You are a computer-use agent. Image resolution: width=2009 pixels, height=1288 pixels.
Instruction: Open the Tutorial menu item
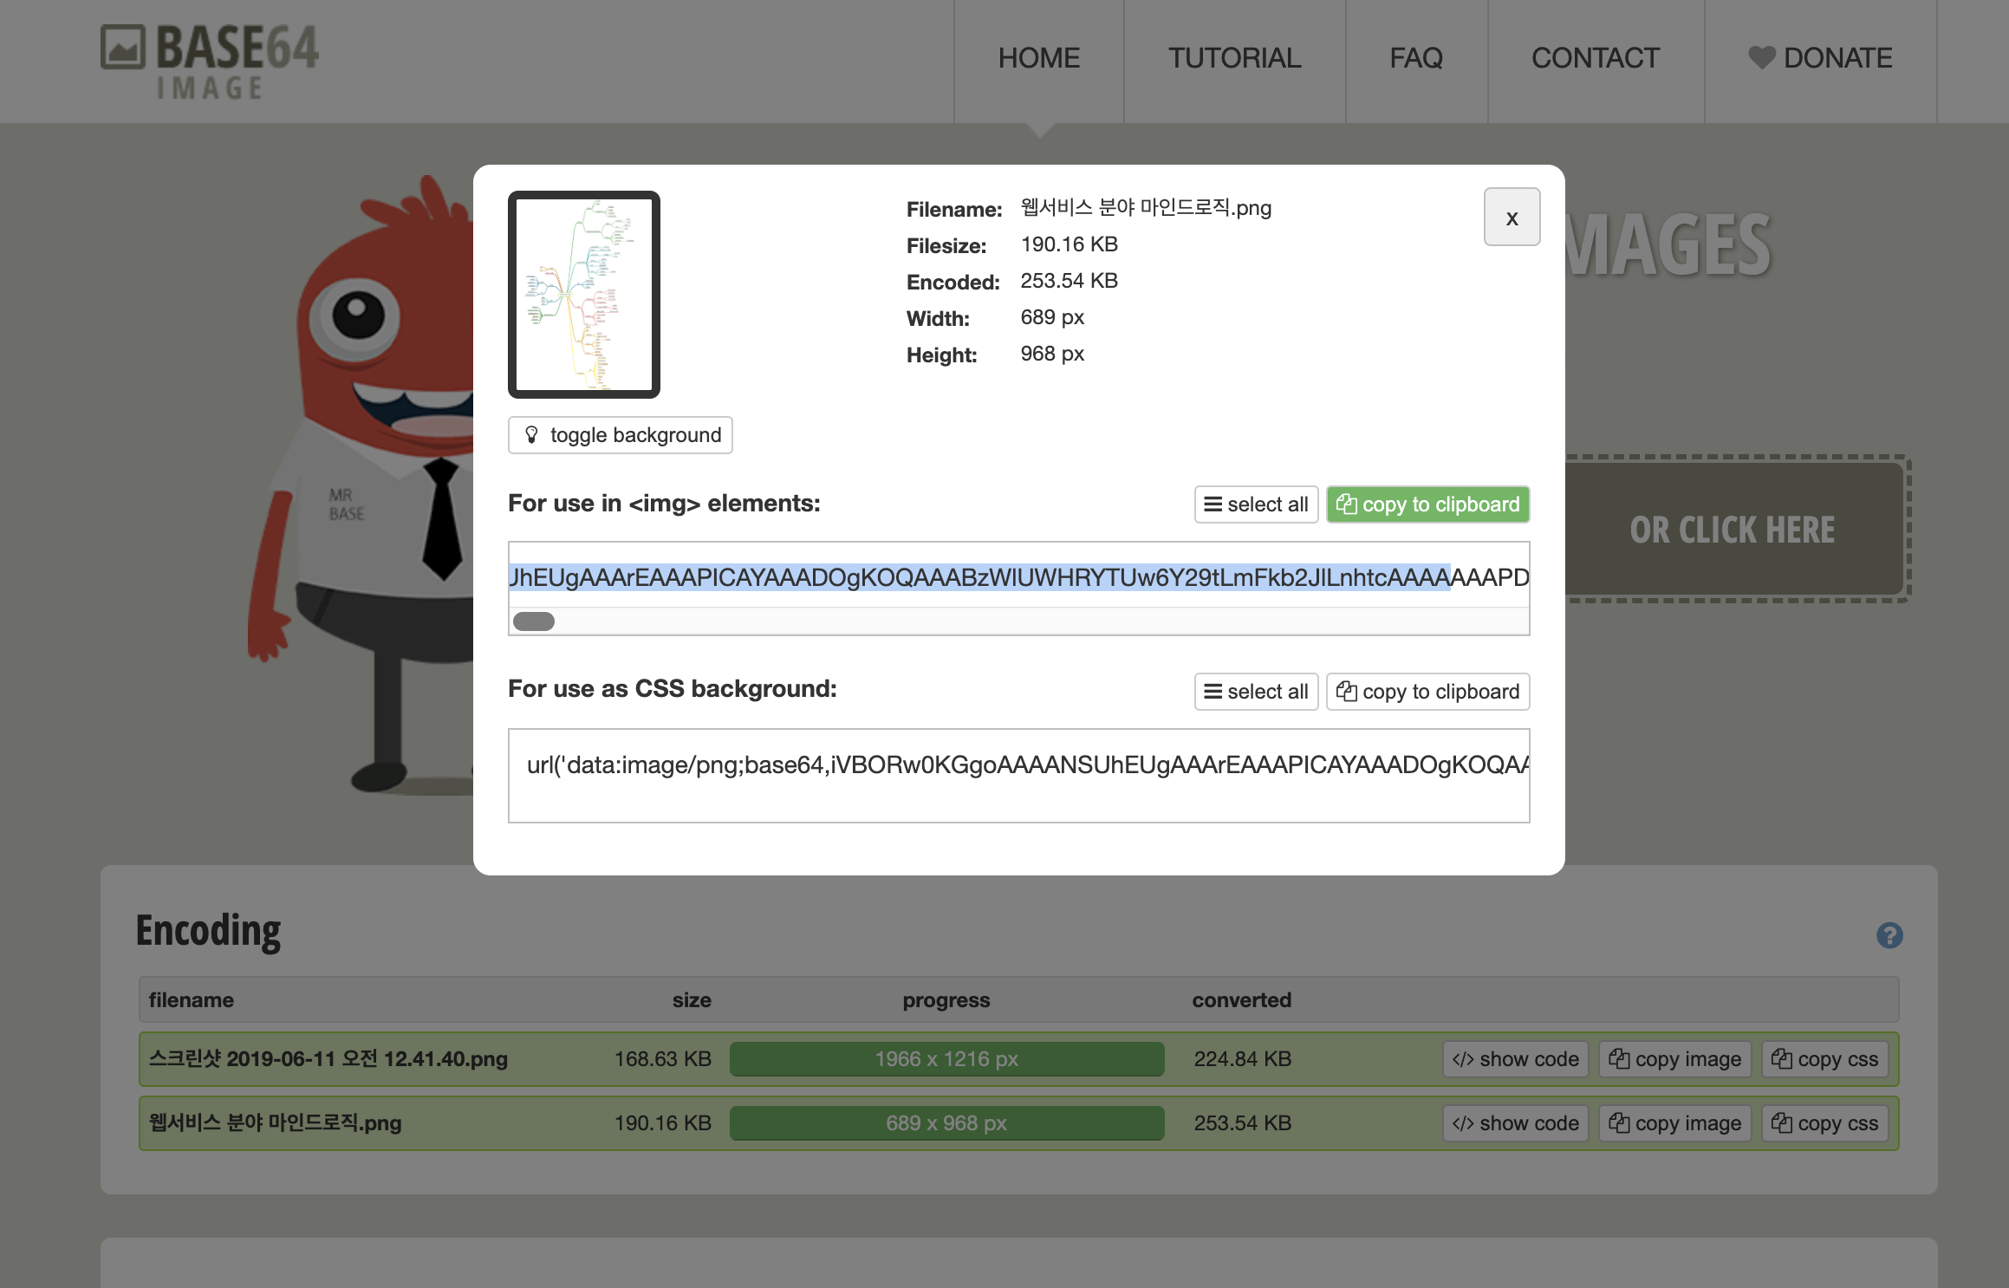click(1234, 58)
